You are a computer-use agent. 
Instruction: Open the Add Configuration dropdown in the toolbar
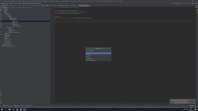click(177, 3)
